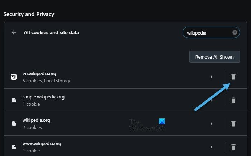251x156 pixels.
Task: Expand en.wikipedia.org cookie details arrow
Action: [x=212, y=77]
